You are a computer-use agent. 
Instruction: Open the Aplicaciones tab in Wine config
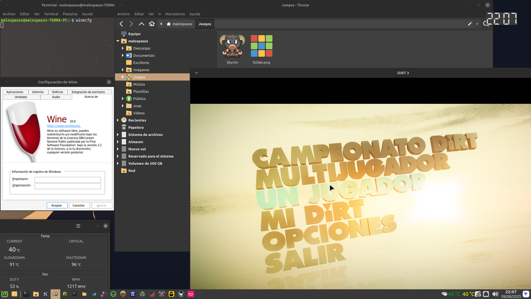click(x=15, y=92)
